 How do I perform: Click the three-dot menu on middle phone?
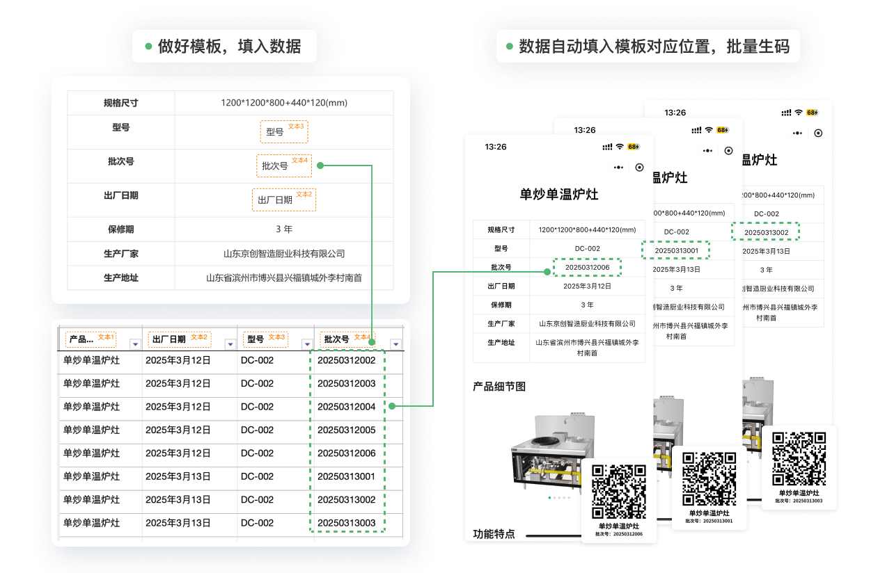pyautogui.click(x=708, y=151)
